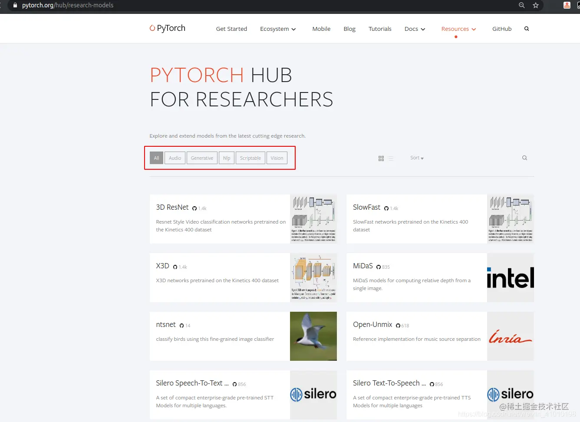Image resolution: width=580 pixels, height=422 pixels.
Task: Open the Open-Unmix model page
Action: pyautogui.click(x=372, y=325)
